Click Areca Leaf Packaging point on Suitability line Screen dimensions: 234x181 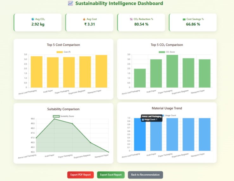36,138
